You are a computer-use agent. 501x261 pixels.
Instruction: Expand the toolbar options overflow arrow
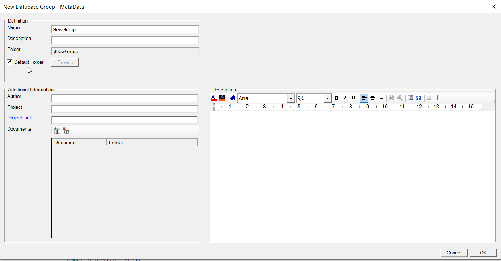(444, 98)
